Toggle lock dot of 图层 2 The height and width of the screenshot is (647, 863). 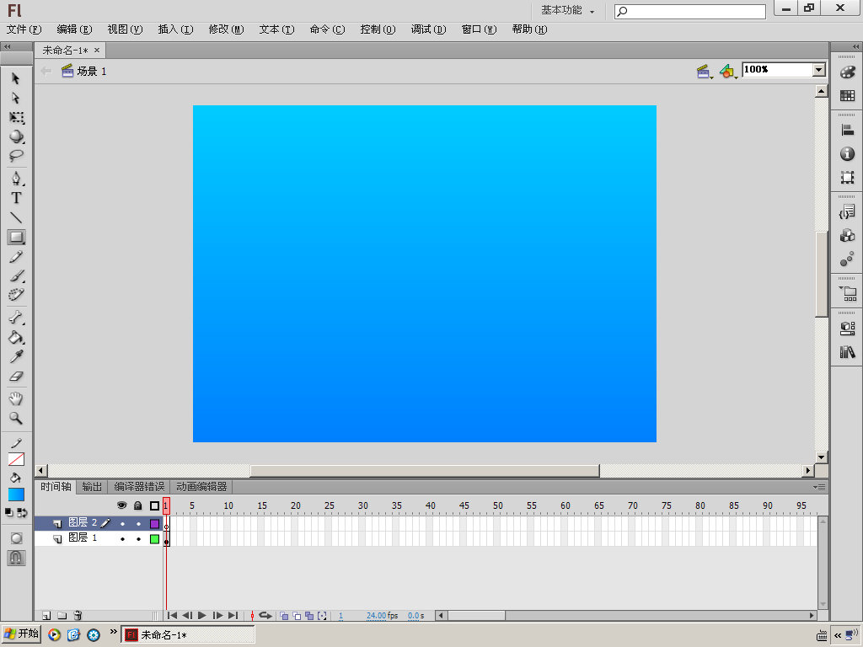coord(138,524)
